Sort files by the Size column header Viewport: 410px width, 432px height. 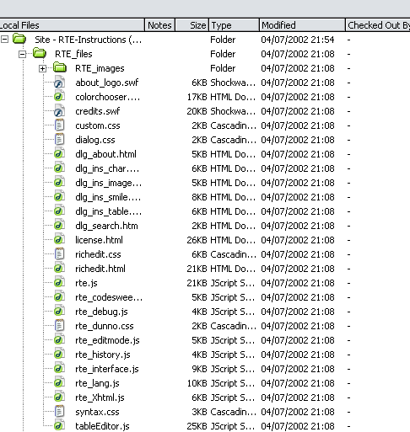coord(192,25)
